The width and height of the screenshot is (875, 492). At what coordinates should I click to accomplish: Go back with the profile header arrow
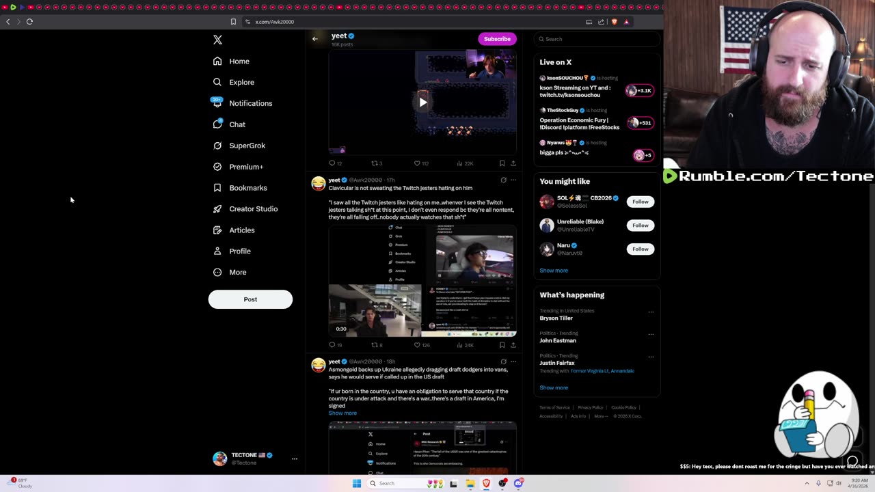pos(315,39)
